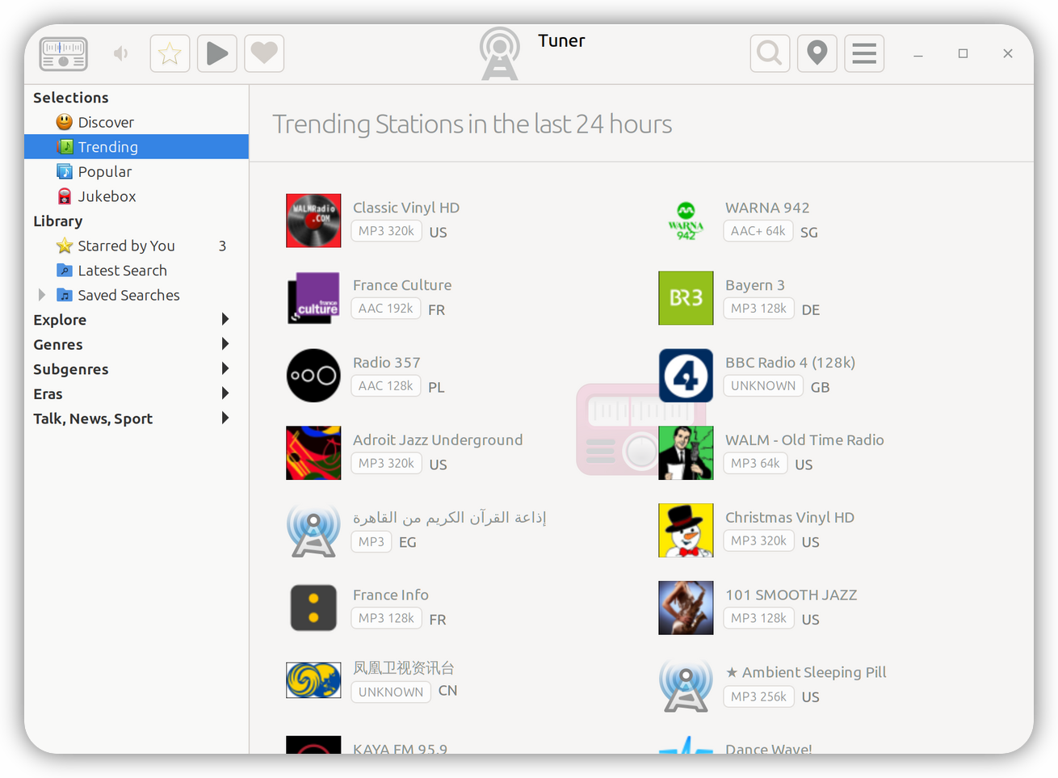Image resolution: width=1058 pixels, height=778 pixels.
Task: Play the WARNA 942 station
Action: [x=767, y=208]
